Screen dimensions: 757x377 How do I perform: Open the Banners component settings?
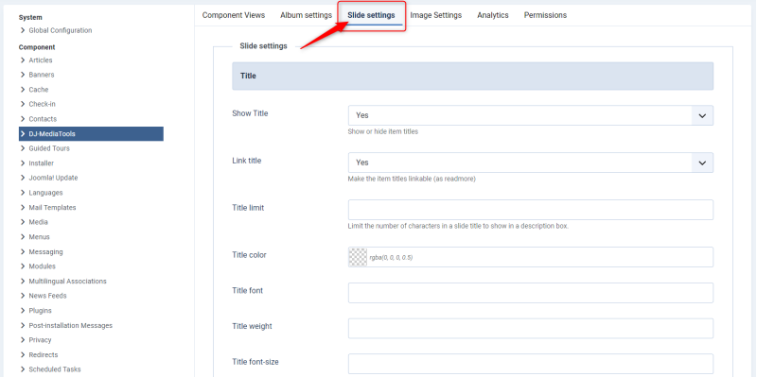(x=42, y=75)
